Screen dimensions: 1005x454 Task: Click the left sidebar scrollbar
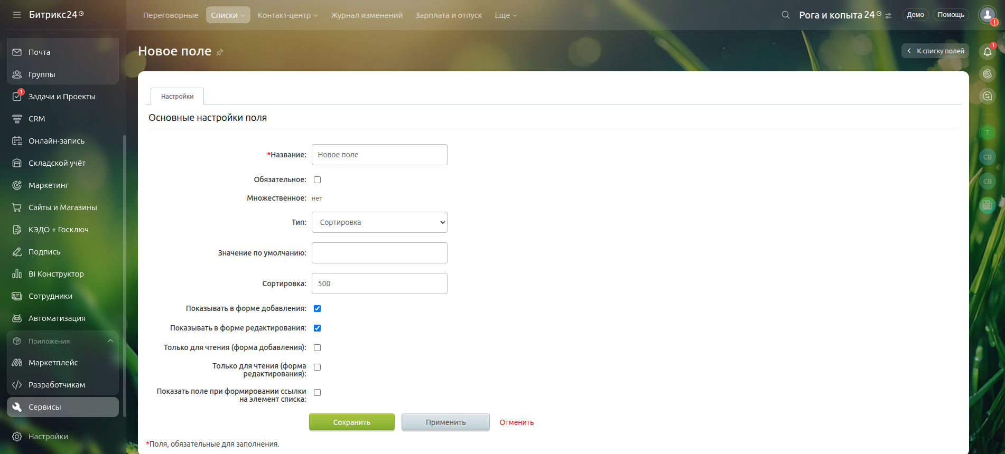(125, 275)
